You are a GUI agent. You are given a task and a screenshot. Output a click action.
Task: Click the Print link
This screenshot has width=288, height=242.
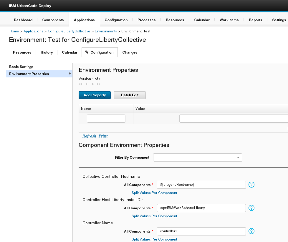103,136
